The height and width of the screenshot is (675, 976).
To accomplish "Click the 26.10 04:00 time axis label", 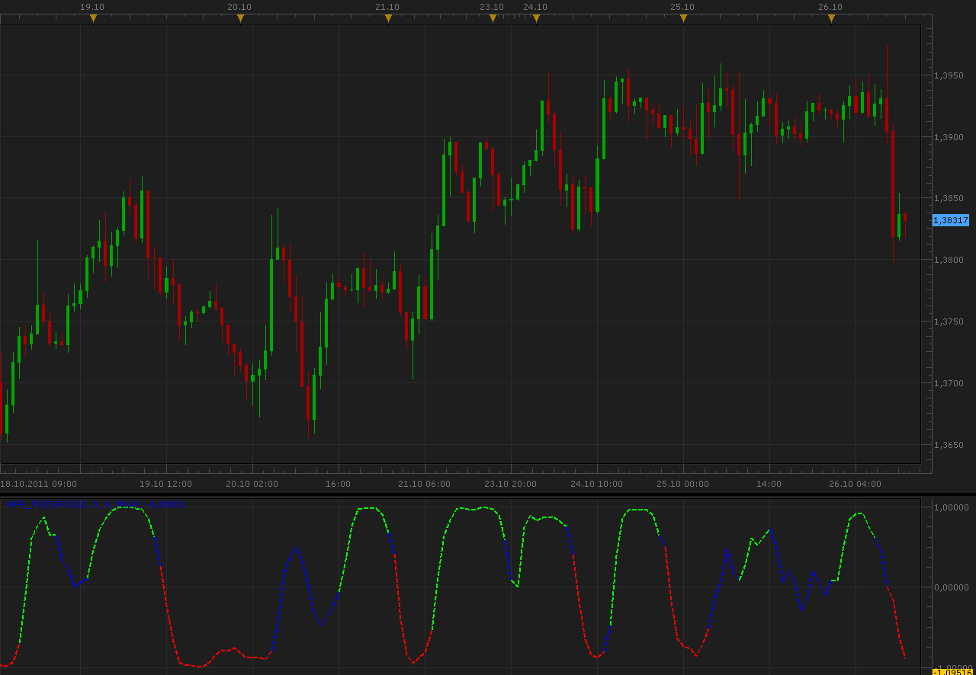I will 855,484.
